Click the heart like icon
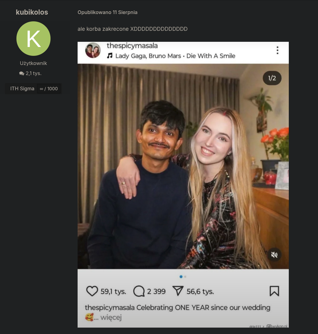 coord(92,291)
